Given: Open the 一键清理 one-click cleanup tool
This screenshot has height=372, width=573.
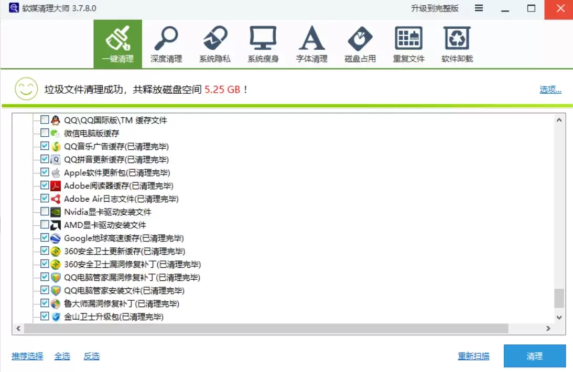Looking at the screenshot, I should coord(117,44).
